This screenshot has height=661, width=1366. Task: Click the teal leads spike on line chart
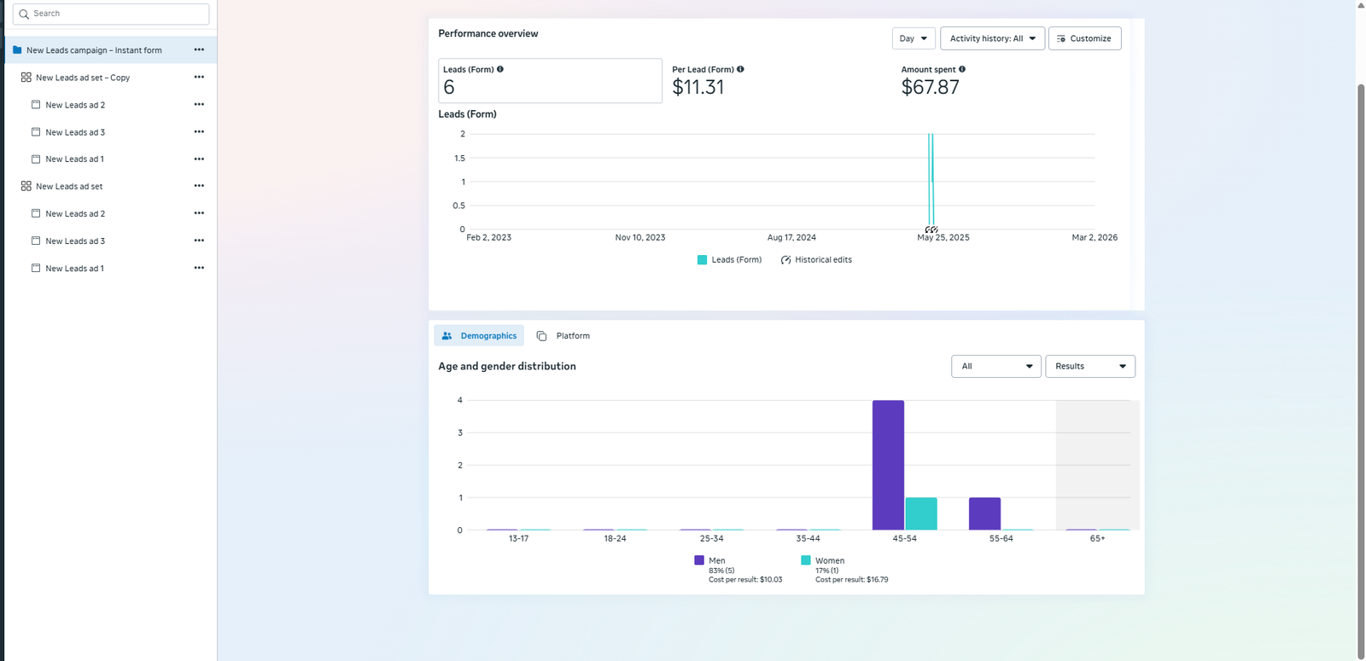tap(931, 181)
